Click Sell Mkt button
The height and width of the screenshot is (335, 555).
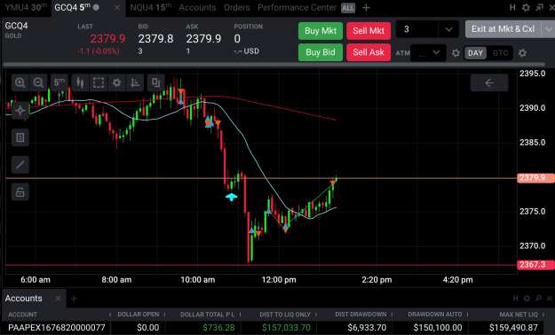click(369, 31)
